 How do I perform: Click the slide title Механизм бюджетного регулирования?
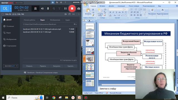[136, 34]
